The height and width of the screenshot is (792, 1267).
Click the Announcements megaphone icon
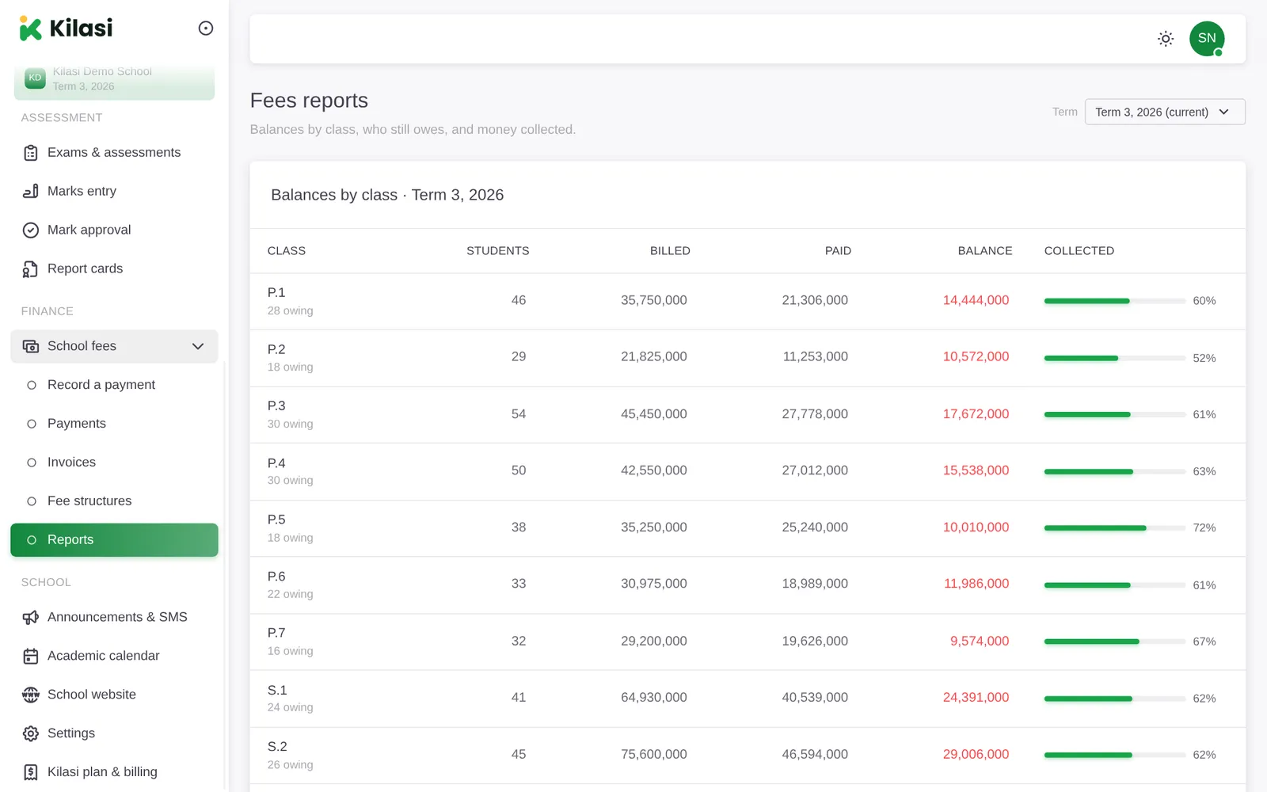(31, 618)
